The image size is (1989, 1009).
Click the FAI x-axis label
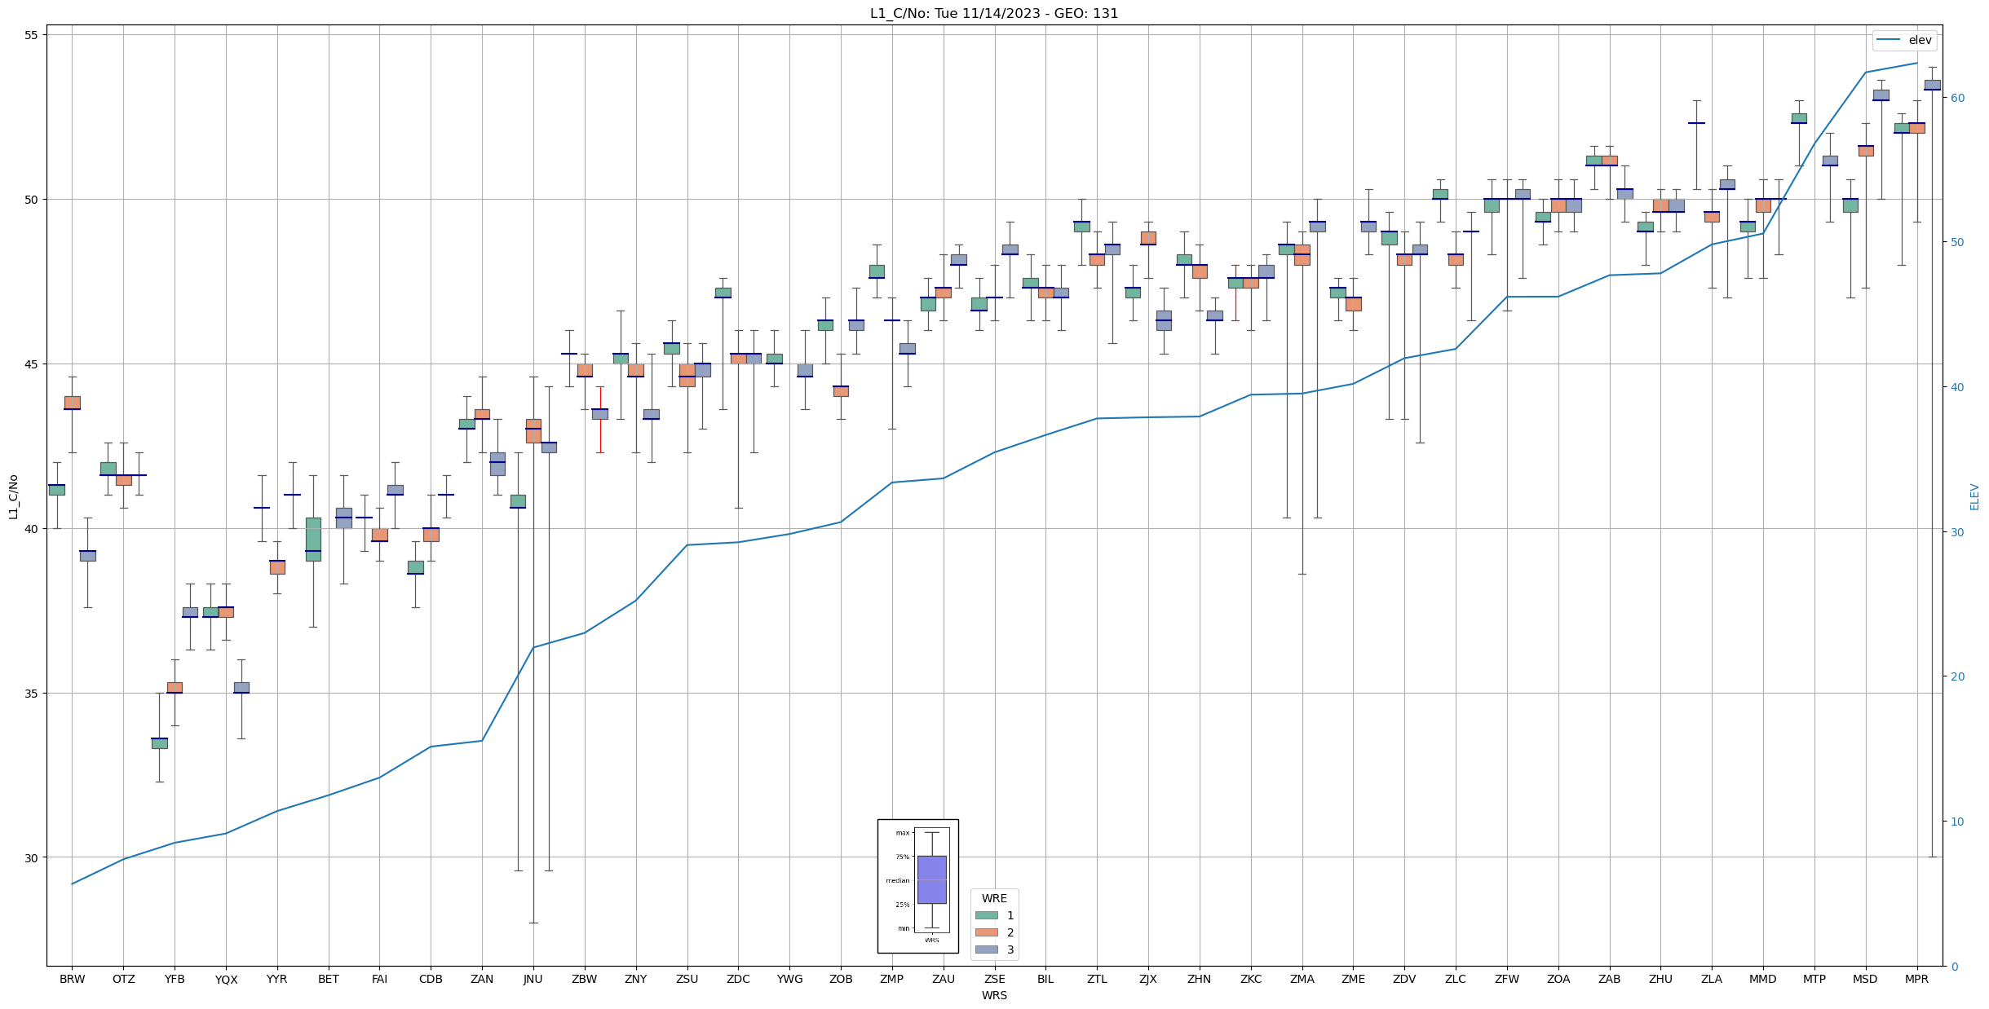tap(380, 979)
